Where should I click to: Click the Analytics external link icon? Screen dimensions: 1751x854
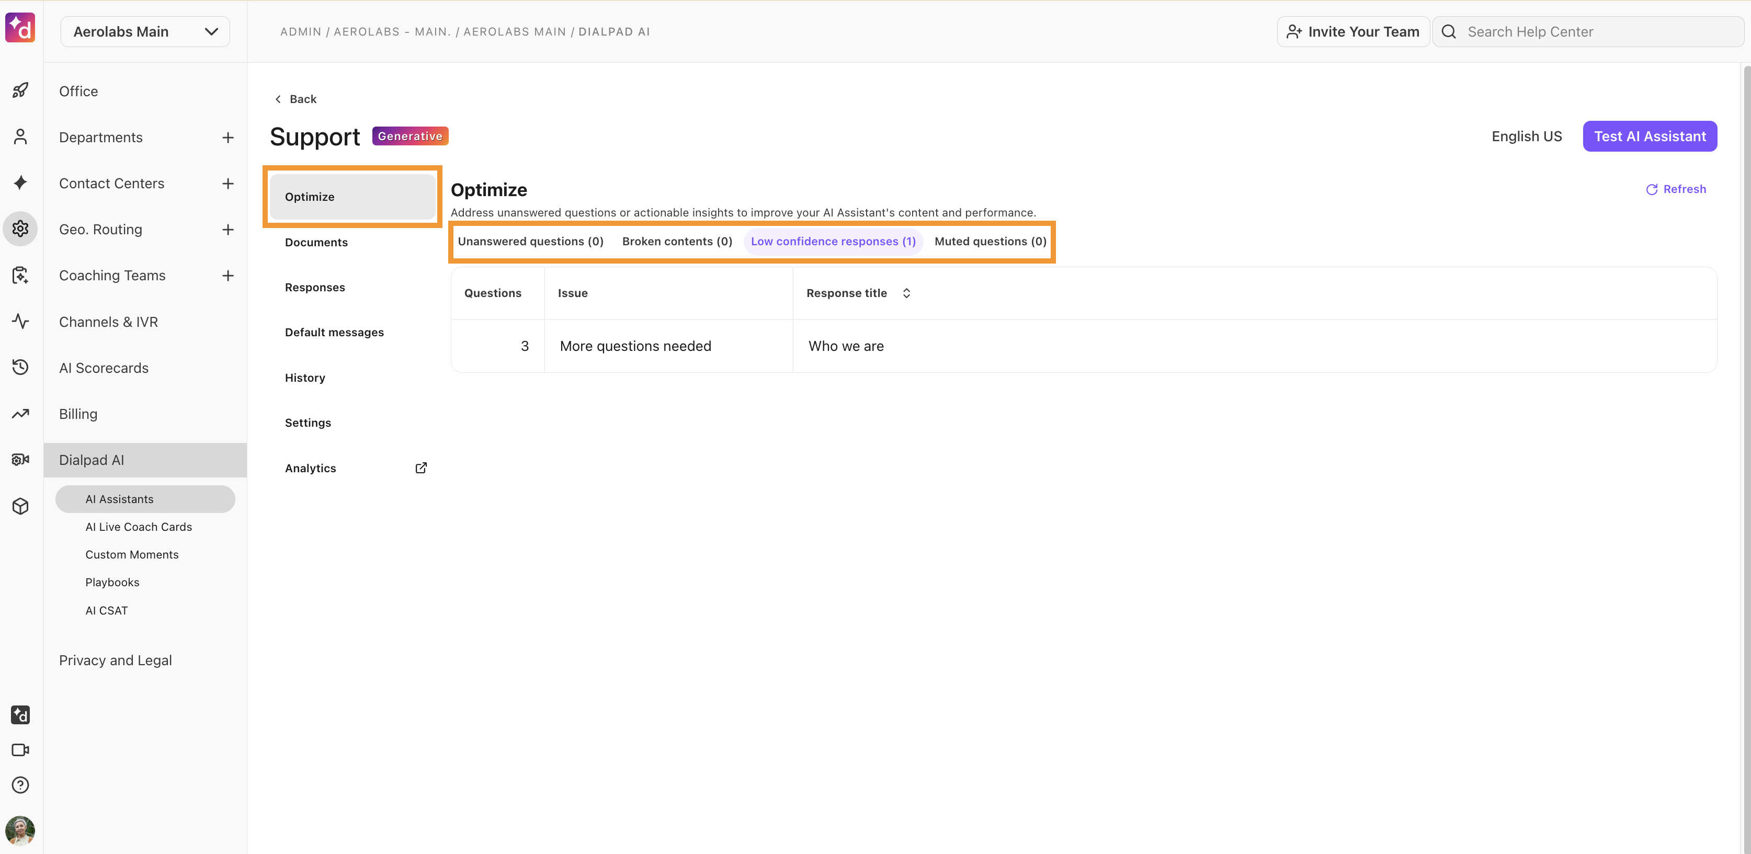(421, 468)
